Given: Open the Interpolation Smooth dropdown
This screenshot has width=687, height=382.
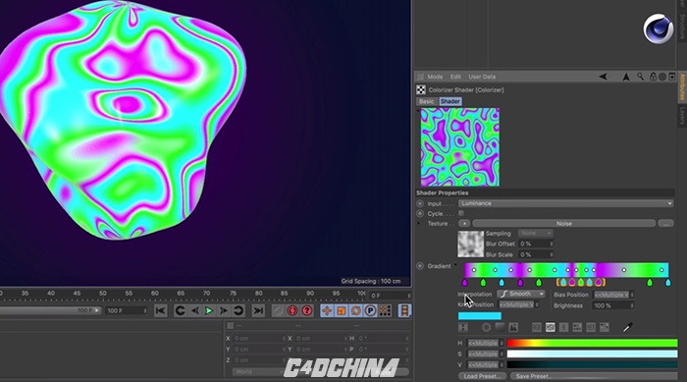Looking at the screenshot, I should [x=521, y=295].
